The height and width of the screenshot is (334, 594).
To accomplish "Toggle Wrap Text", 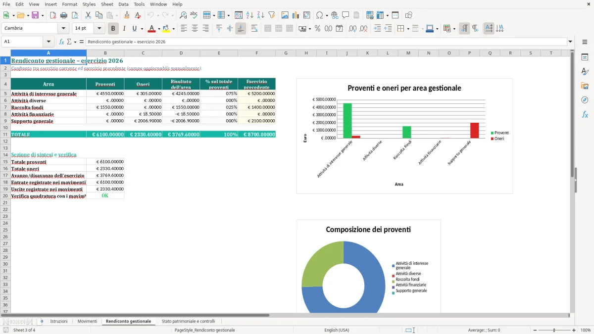I will [254, 29].
